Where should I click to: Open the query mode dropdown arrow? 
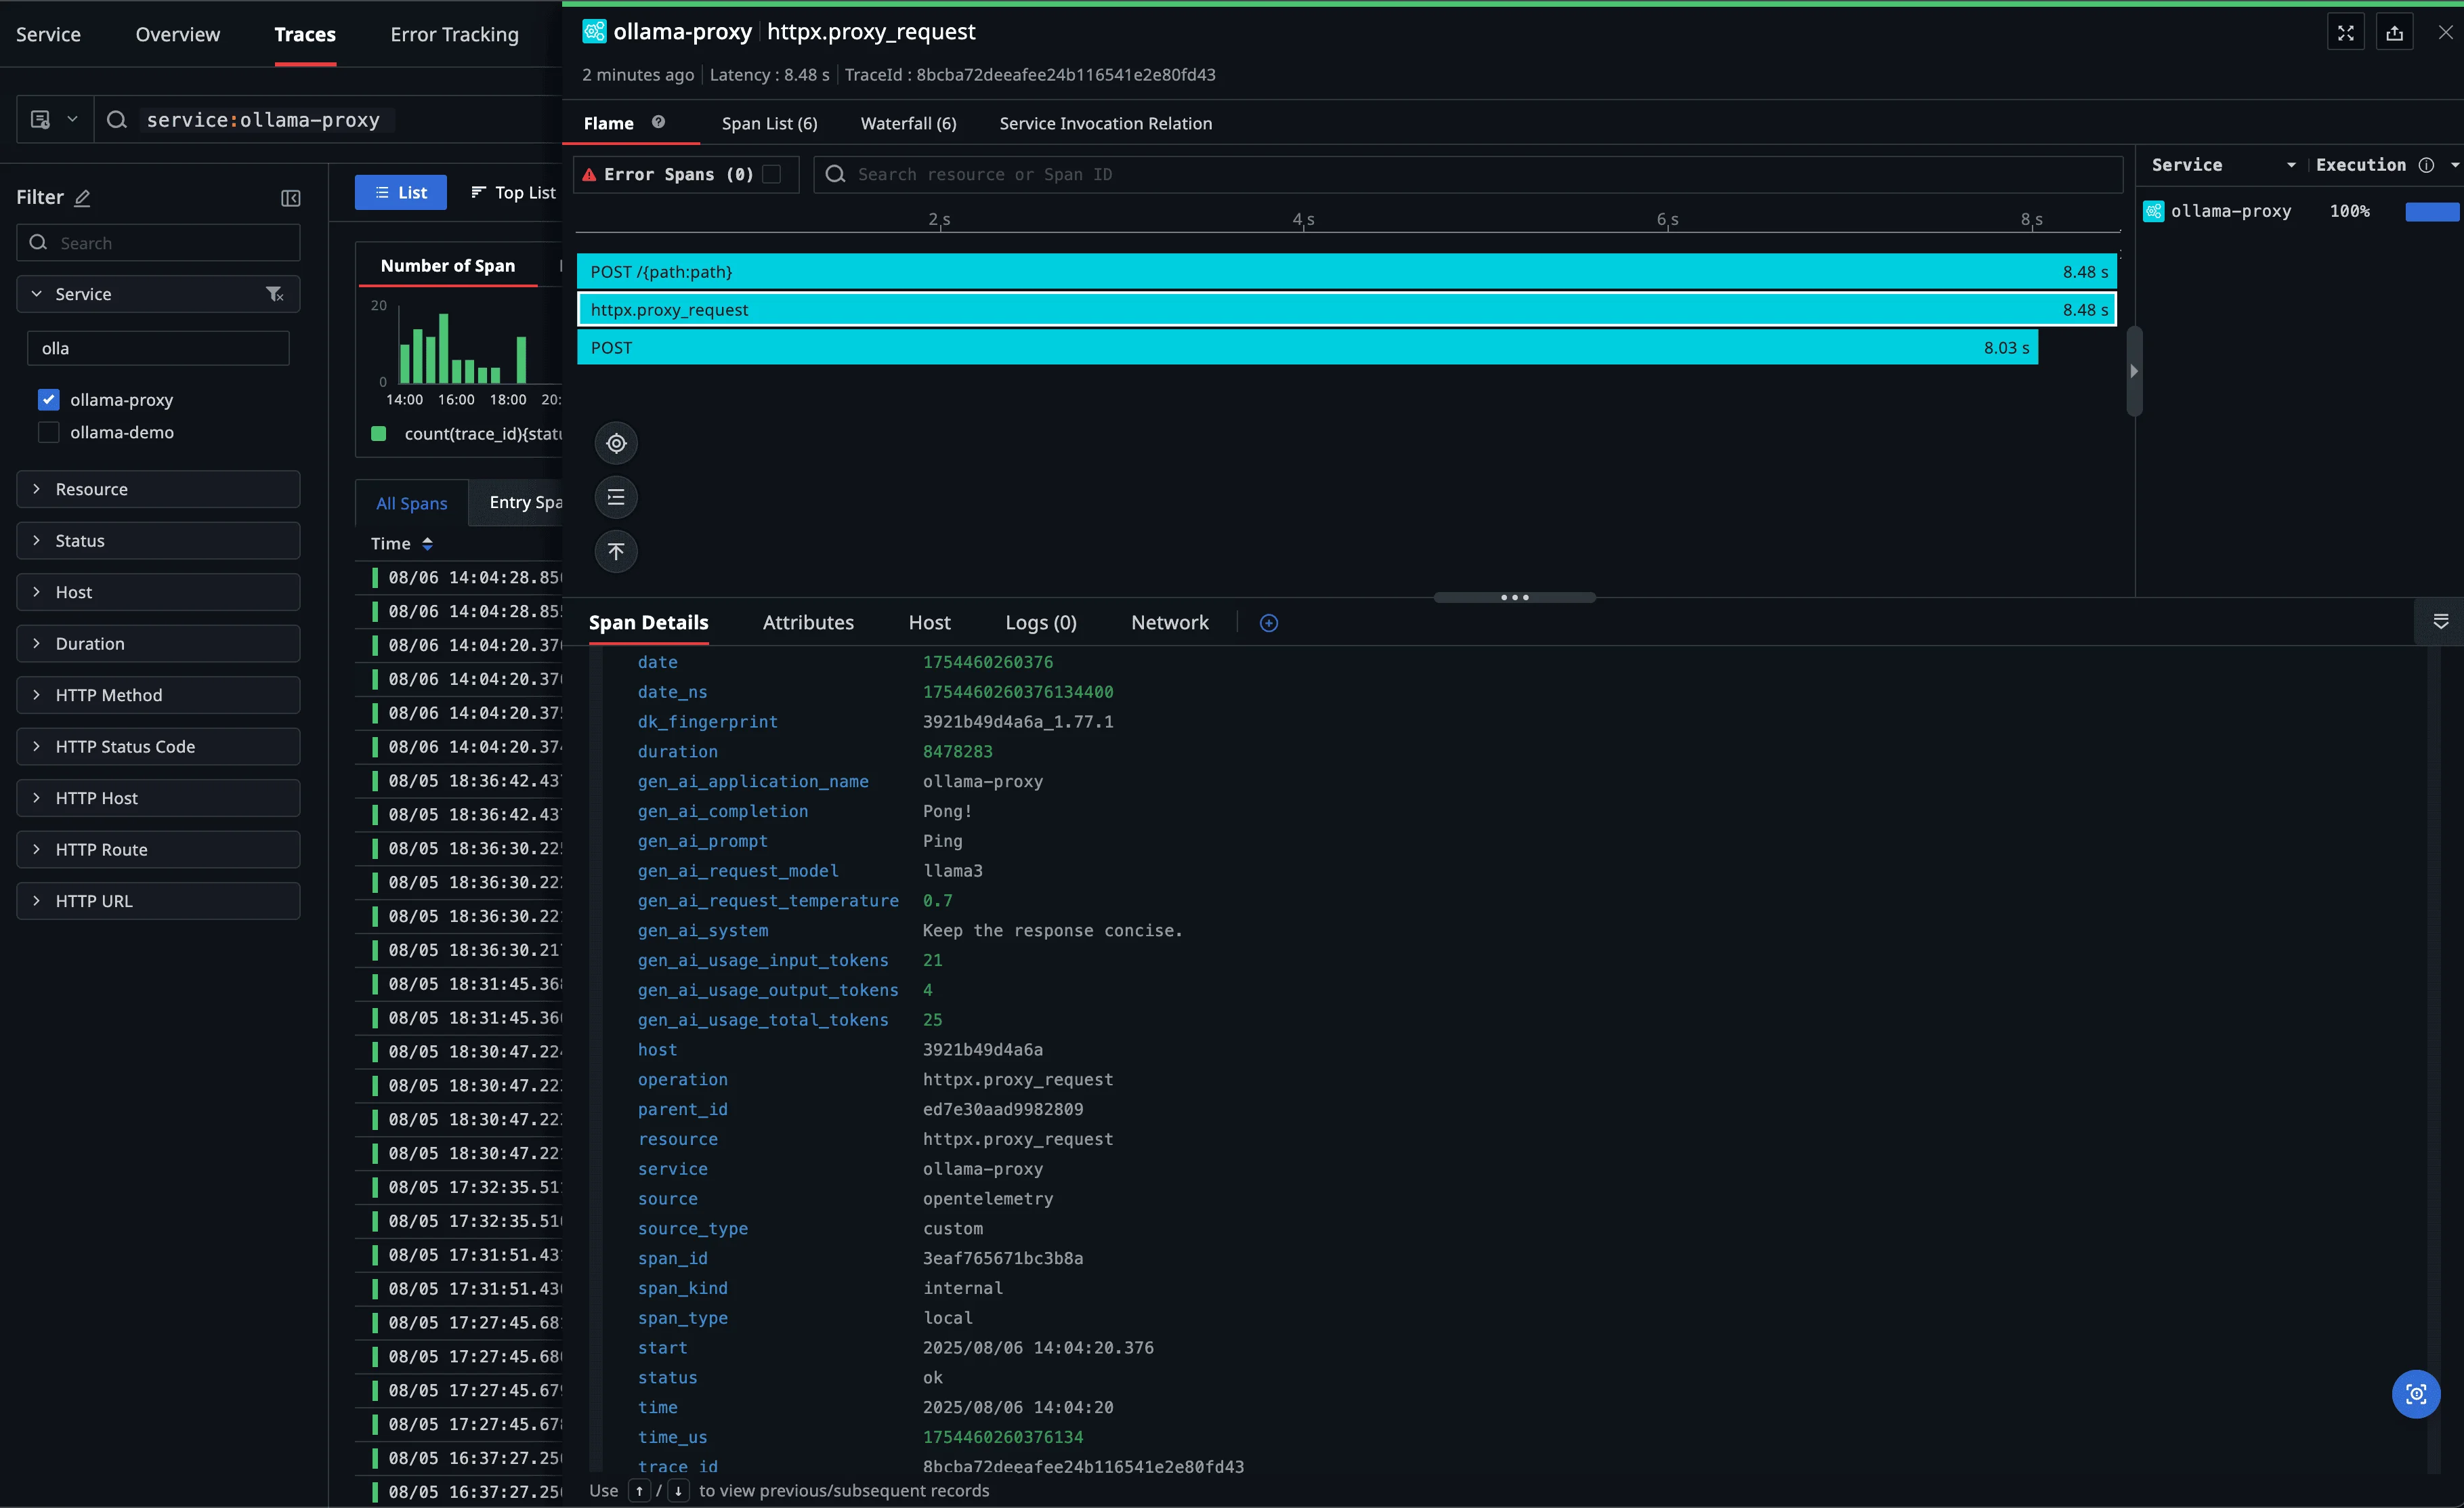click(x=72, y=120)
